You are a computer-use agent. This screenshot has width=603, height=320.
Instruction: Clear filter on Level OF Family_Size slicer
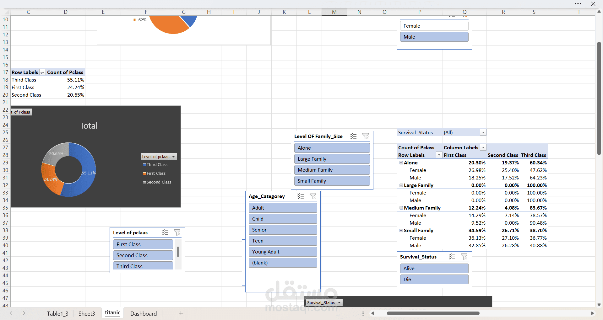pos(366,136)
